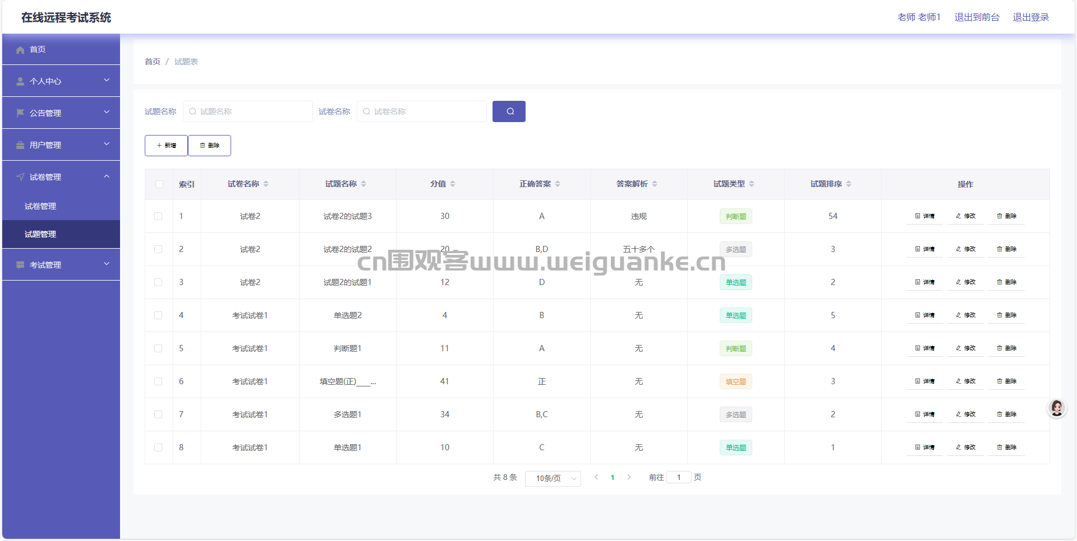Click 退出到前台 link

click(x=977, y=17)
